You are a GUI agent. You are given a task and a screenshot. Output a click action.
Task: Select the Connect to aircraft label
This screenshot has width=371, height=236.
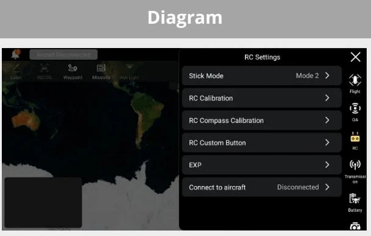click(x=217, y=187)
